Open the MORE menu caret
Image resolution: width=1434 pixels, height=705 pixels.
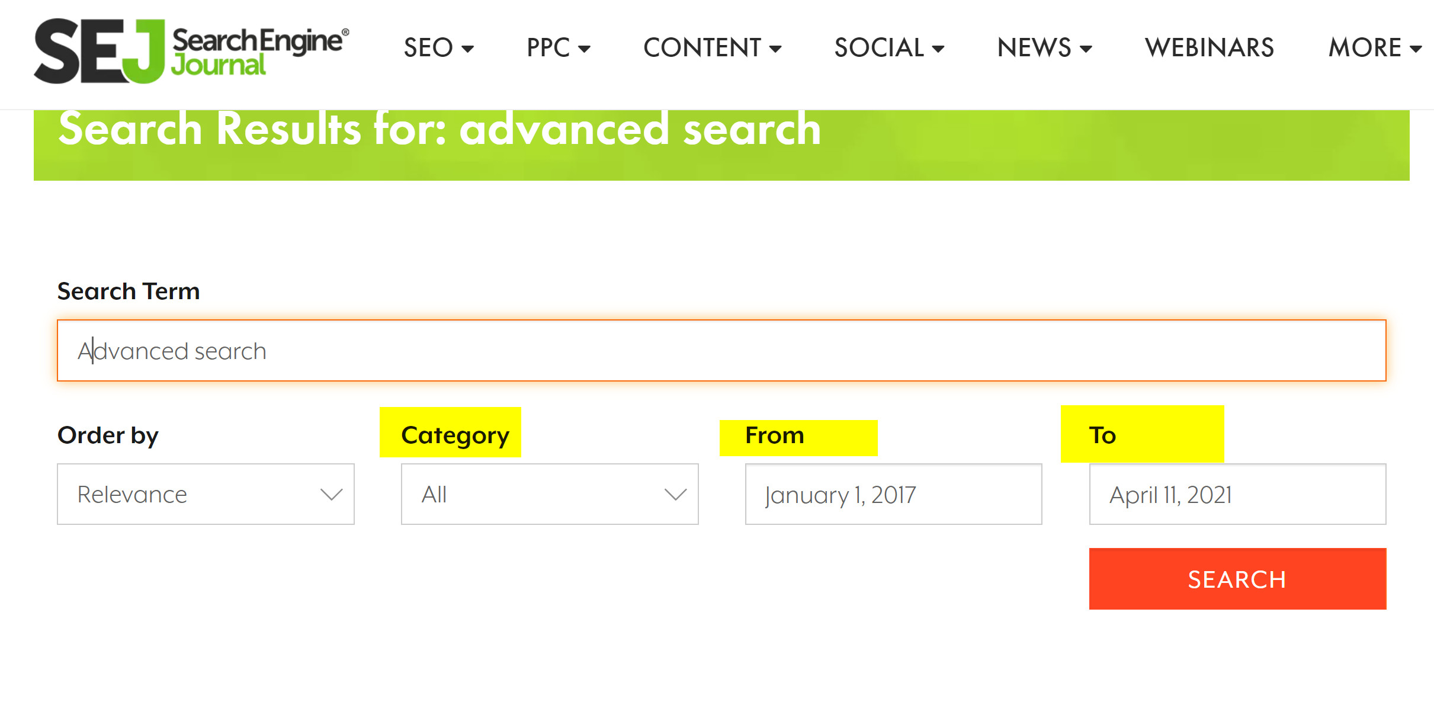(1416, 49)
